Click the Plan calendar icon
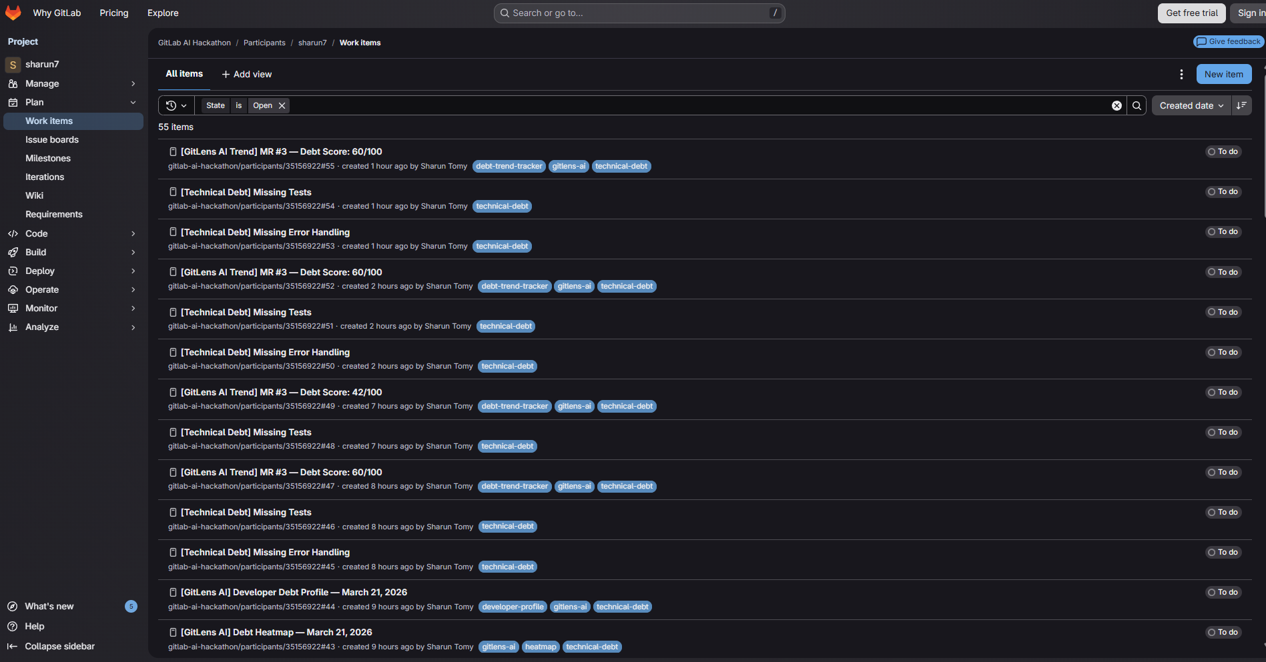The height and width of the screenshot is (662, 1266). coord(13,102)
